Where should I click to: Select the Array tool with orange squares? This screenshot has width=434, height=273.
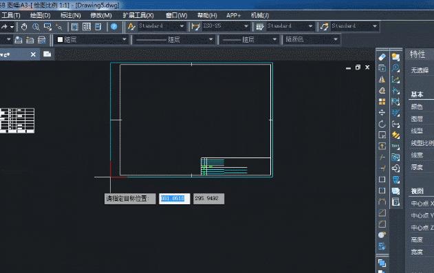(x=382, y=102)
